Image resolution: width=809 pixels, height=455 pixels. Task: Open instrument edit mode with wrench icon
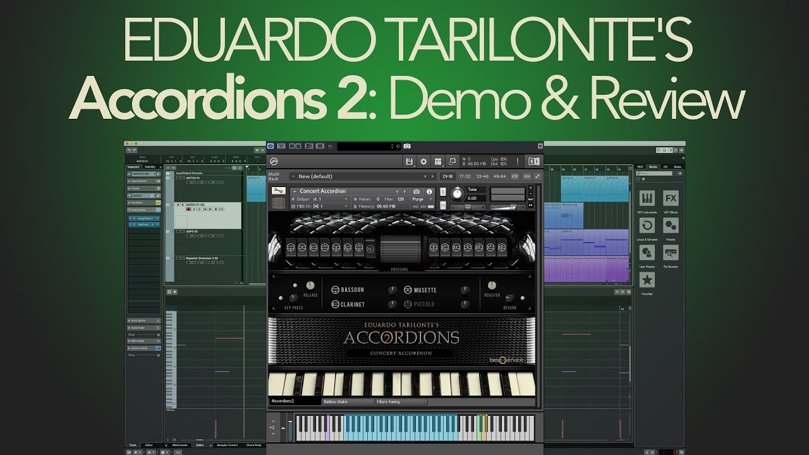coord(278,190)
